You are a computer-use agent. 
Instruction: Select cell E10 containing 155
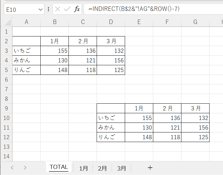pyautogui.click(x=139, y=118)
